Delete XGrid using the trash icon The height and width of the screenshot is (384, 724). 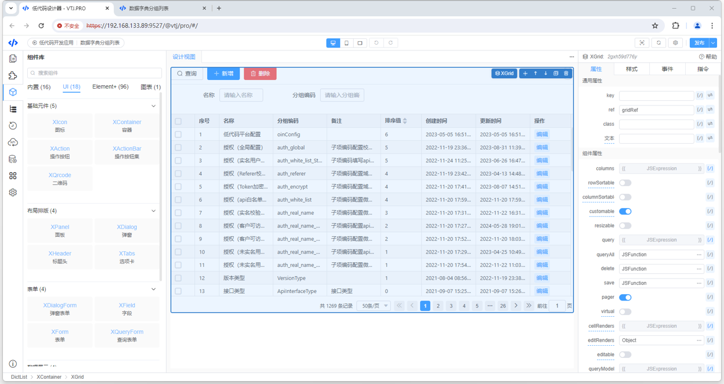[x=566, y=74]
